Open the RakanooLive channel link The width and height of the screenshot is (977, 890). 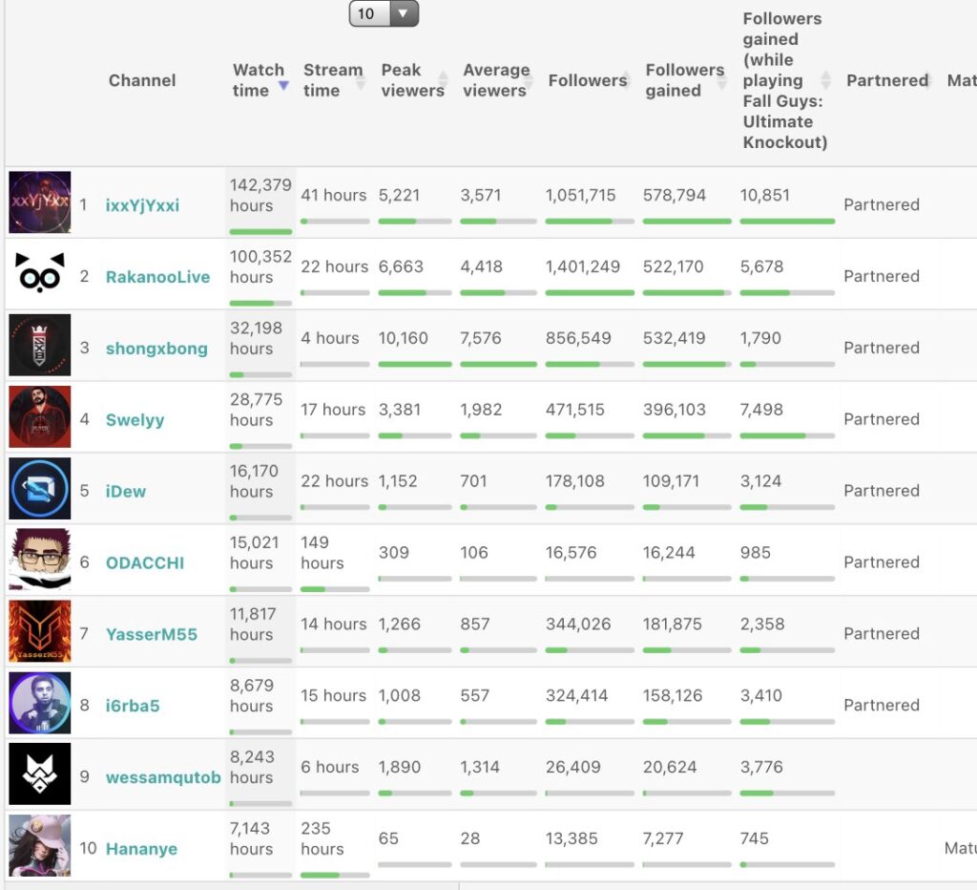[x=157, y=277]
